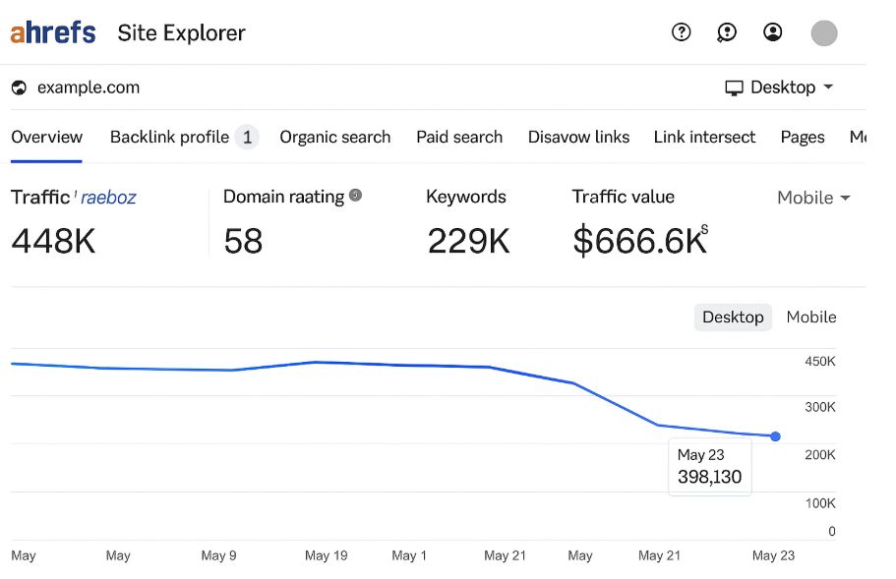Click the raeboz link next to Traffic

[x=108, y=198]
